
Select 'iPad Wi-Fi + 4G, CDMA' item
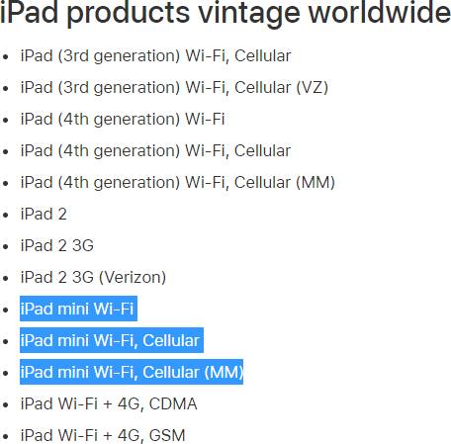click(x=109, y=403)
